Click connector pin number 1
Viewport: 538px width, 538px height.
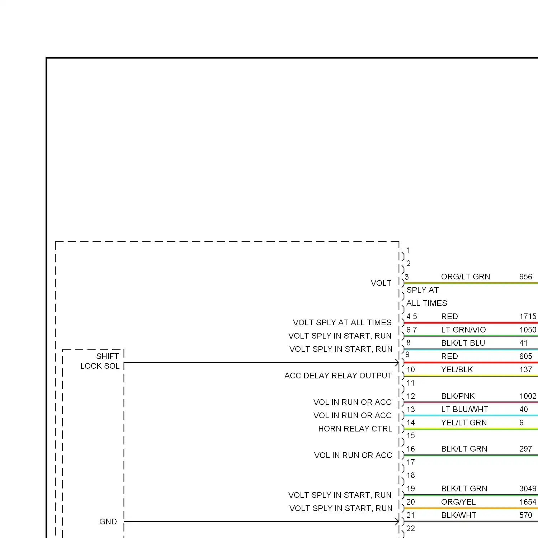pyautogui.click(x=409, y=250)
